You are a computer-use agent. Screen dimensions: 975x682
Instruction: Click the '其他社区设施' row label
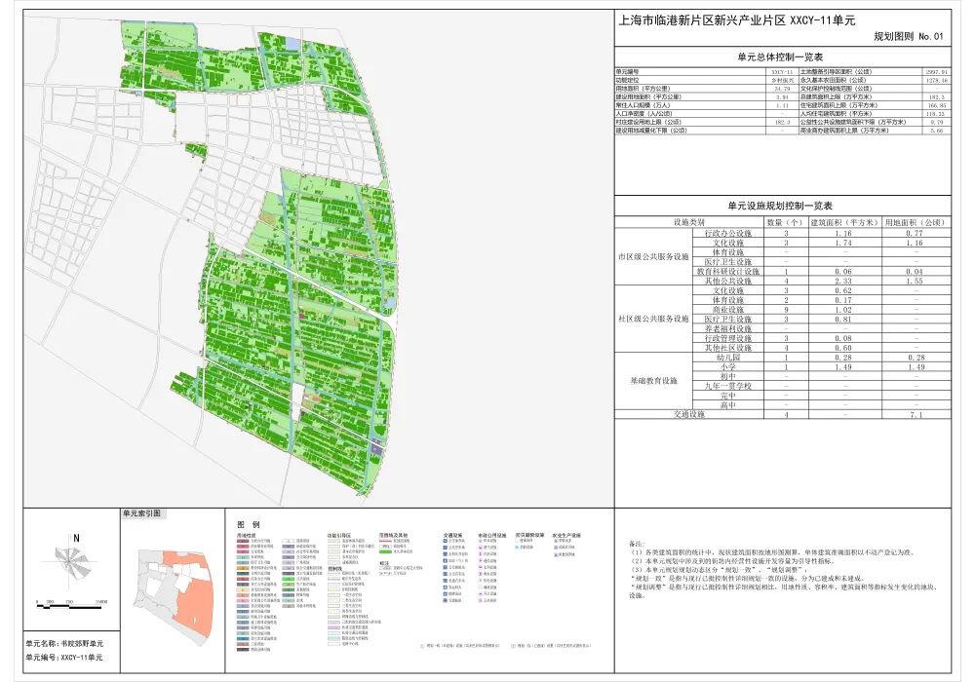click(728, 348)
